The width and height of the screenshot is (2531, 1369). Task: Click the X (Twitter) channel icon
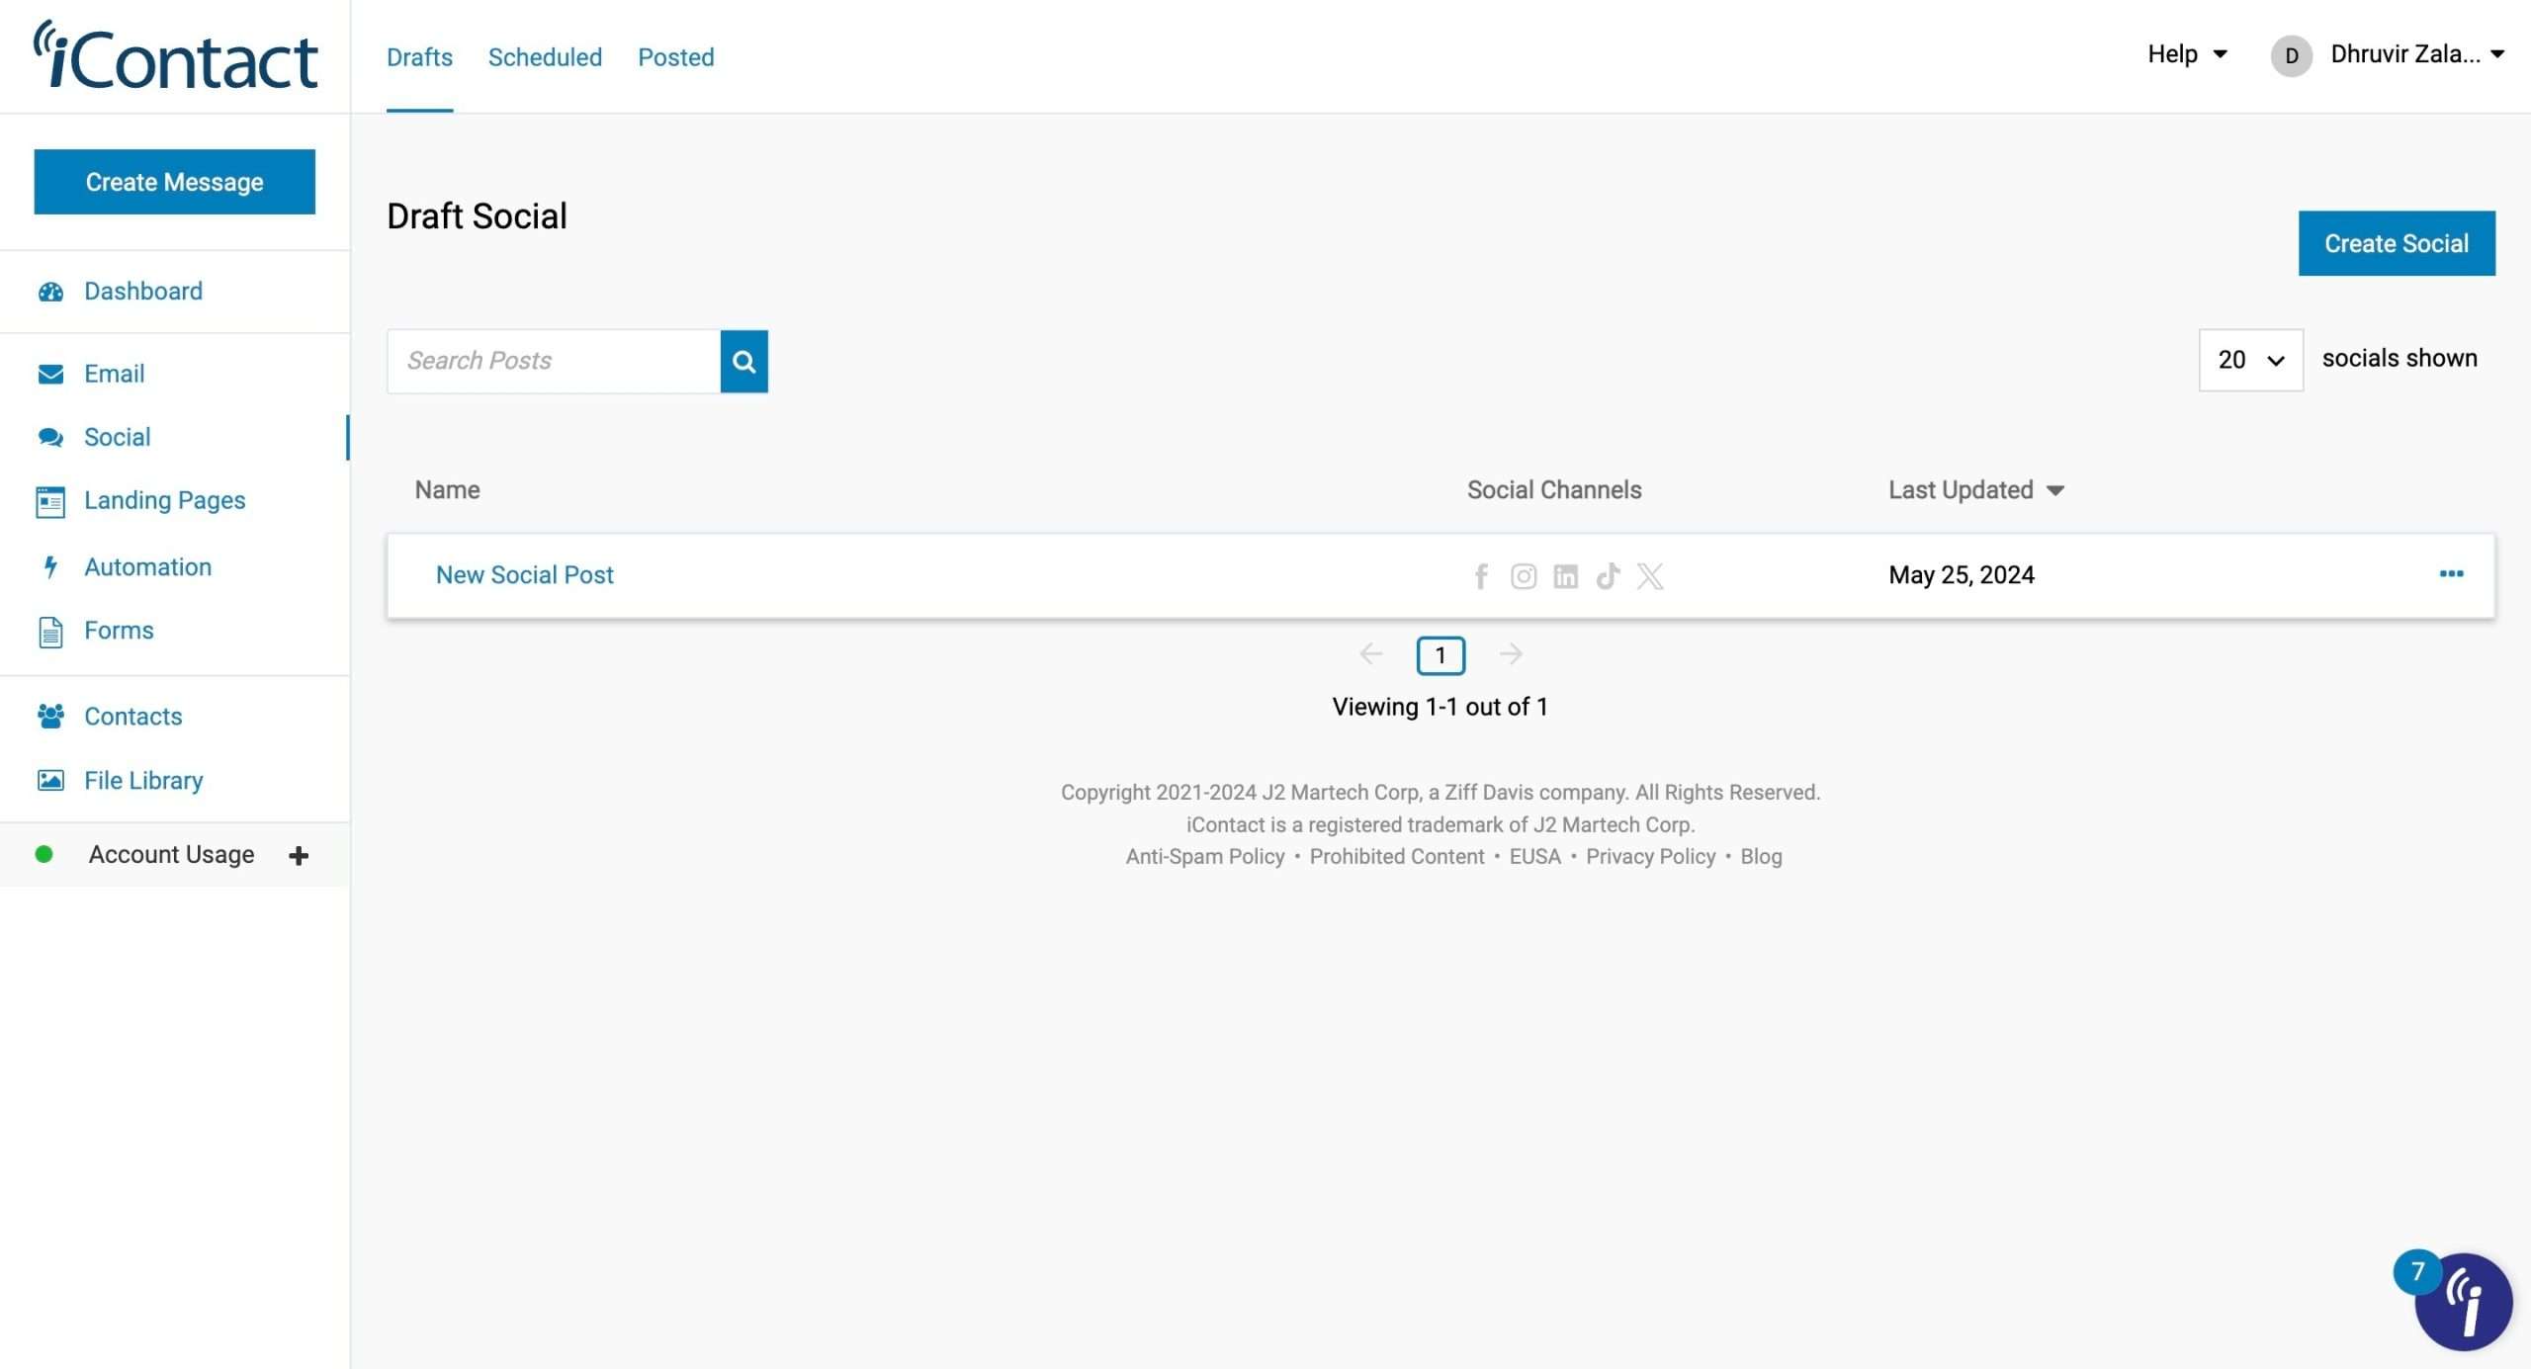[x=1650, y=575]
